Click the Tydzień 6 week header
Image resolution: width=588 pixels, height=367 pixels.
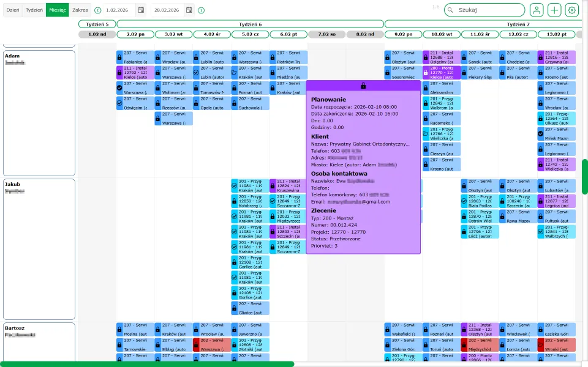(251, 24)
